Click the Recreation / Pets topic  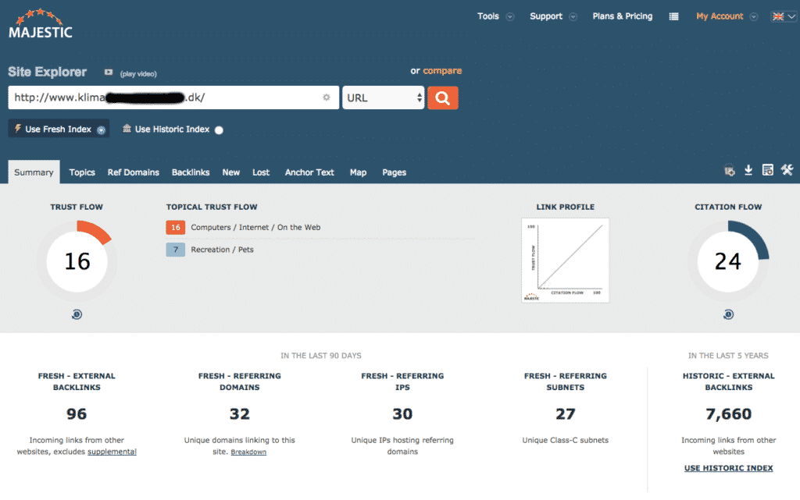click(222, 250)
